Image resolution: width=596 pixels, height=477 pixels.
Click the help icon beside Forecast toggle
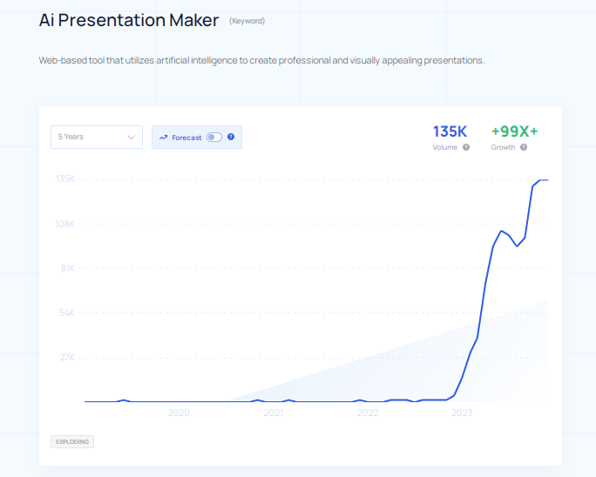click(x=231, y=138)
